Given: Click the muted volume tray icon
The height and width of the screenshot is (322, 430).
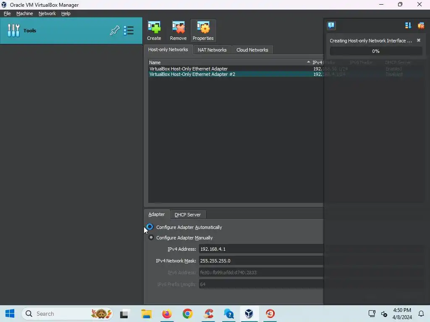Looking at the screenshot, I should [384, 314].
